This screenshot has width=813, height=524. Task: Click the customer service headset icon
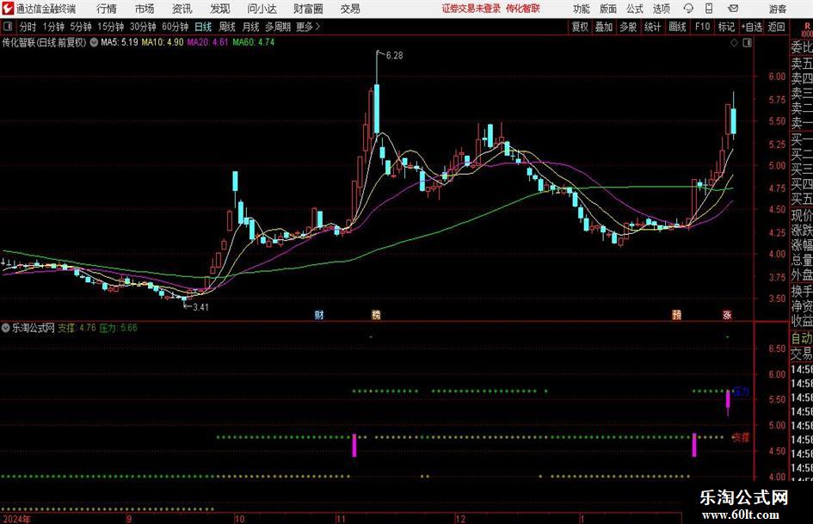(x=688, y=9)
